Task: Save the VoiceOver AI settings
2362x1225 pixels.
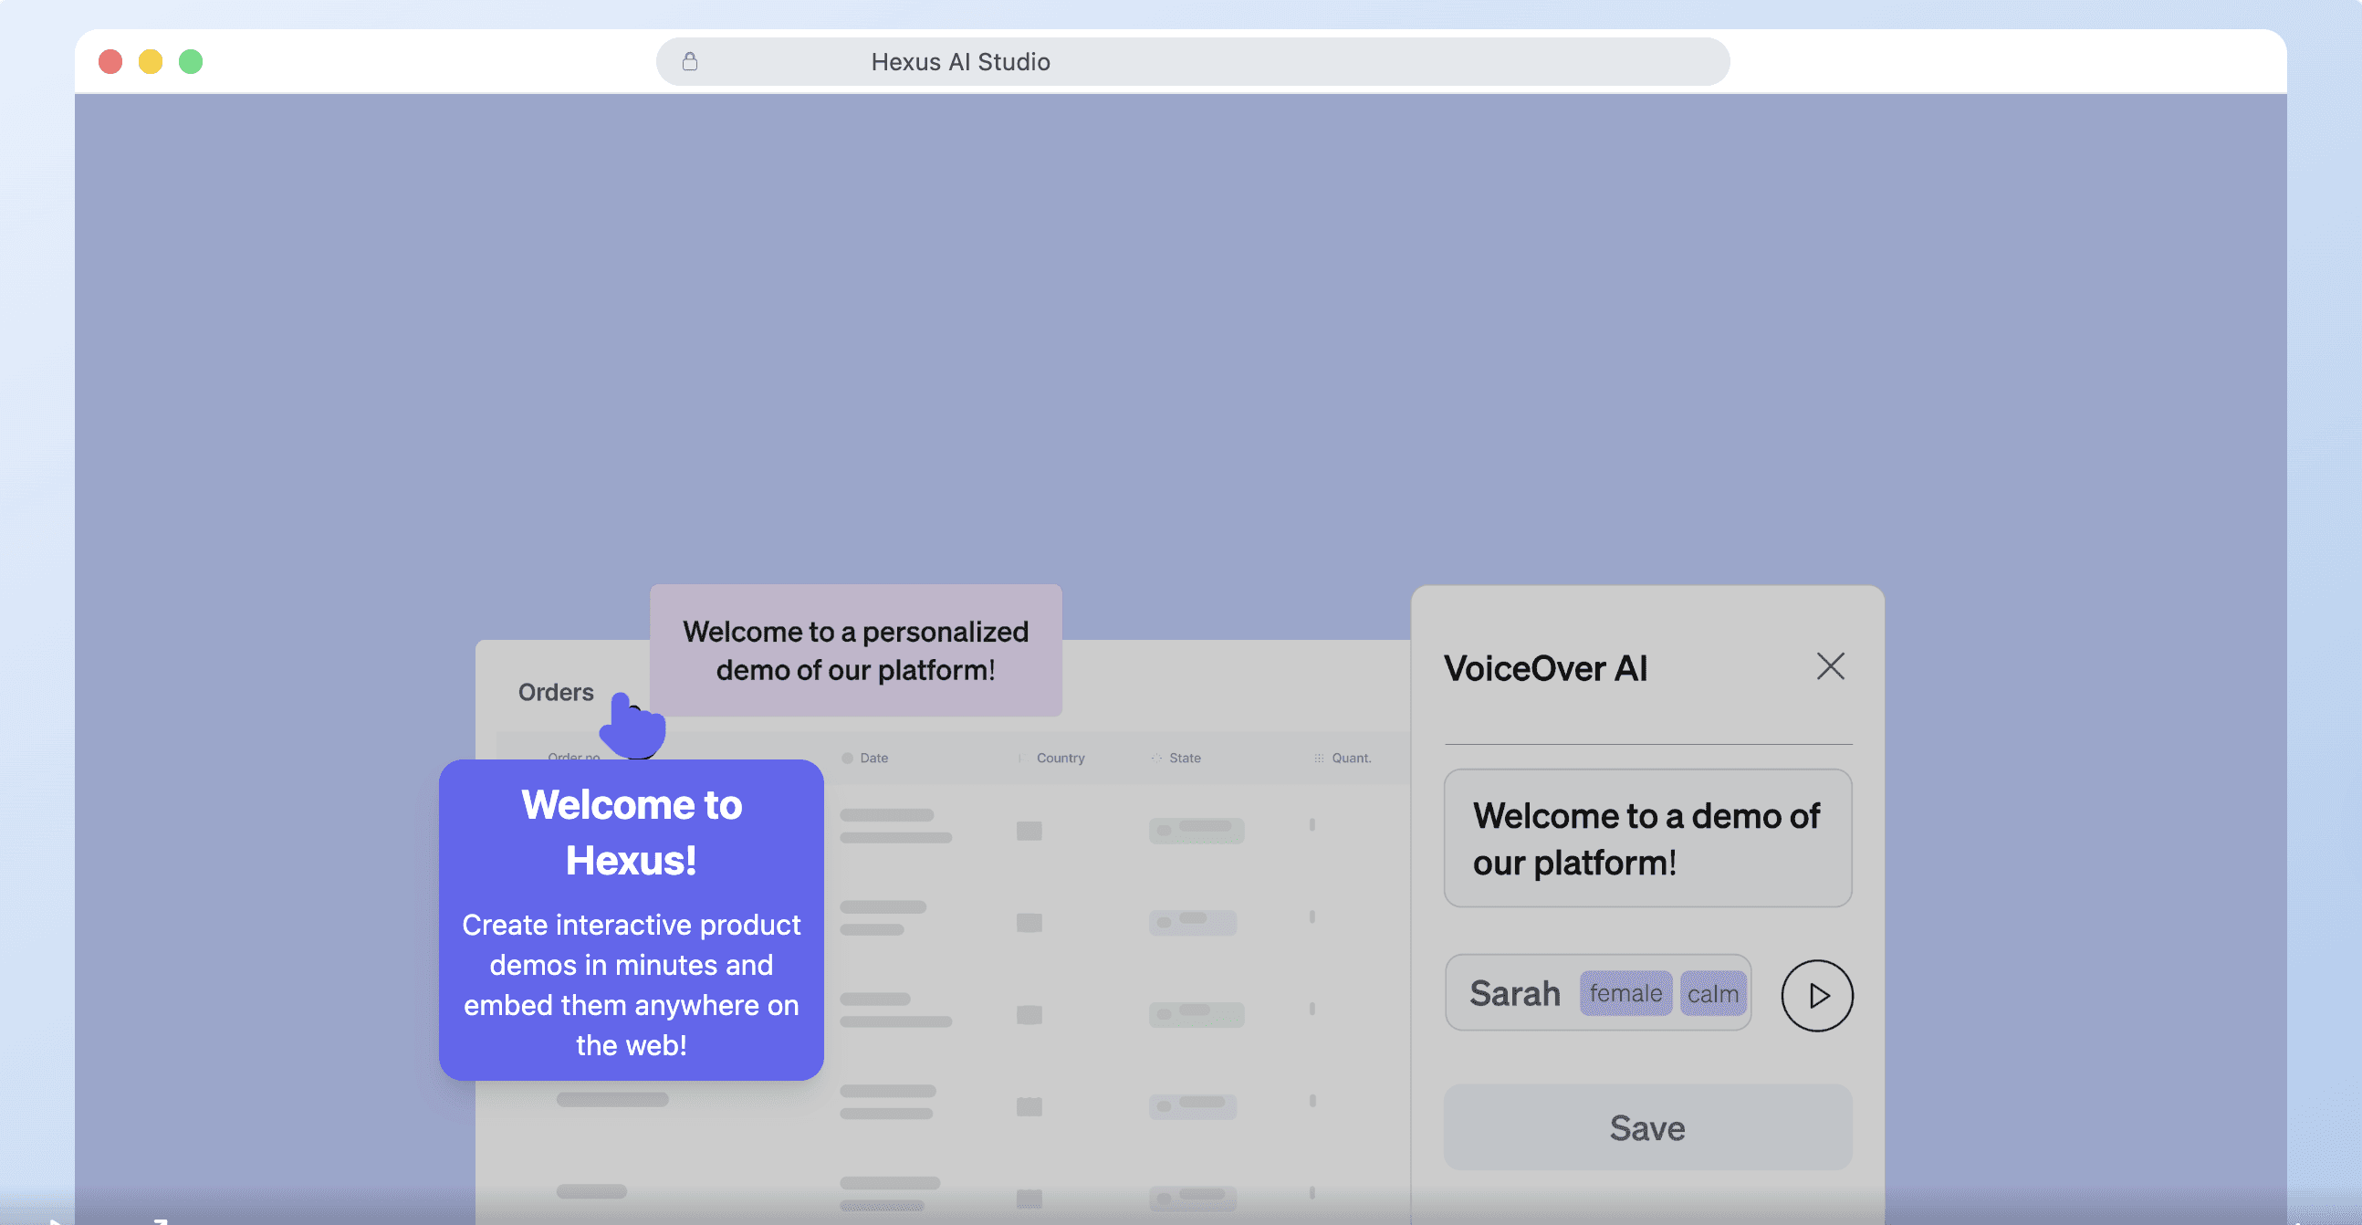Action: [1646, 1127]
